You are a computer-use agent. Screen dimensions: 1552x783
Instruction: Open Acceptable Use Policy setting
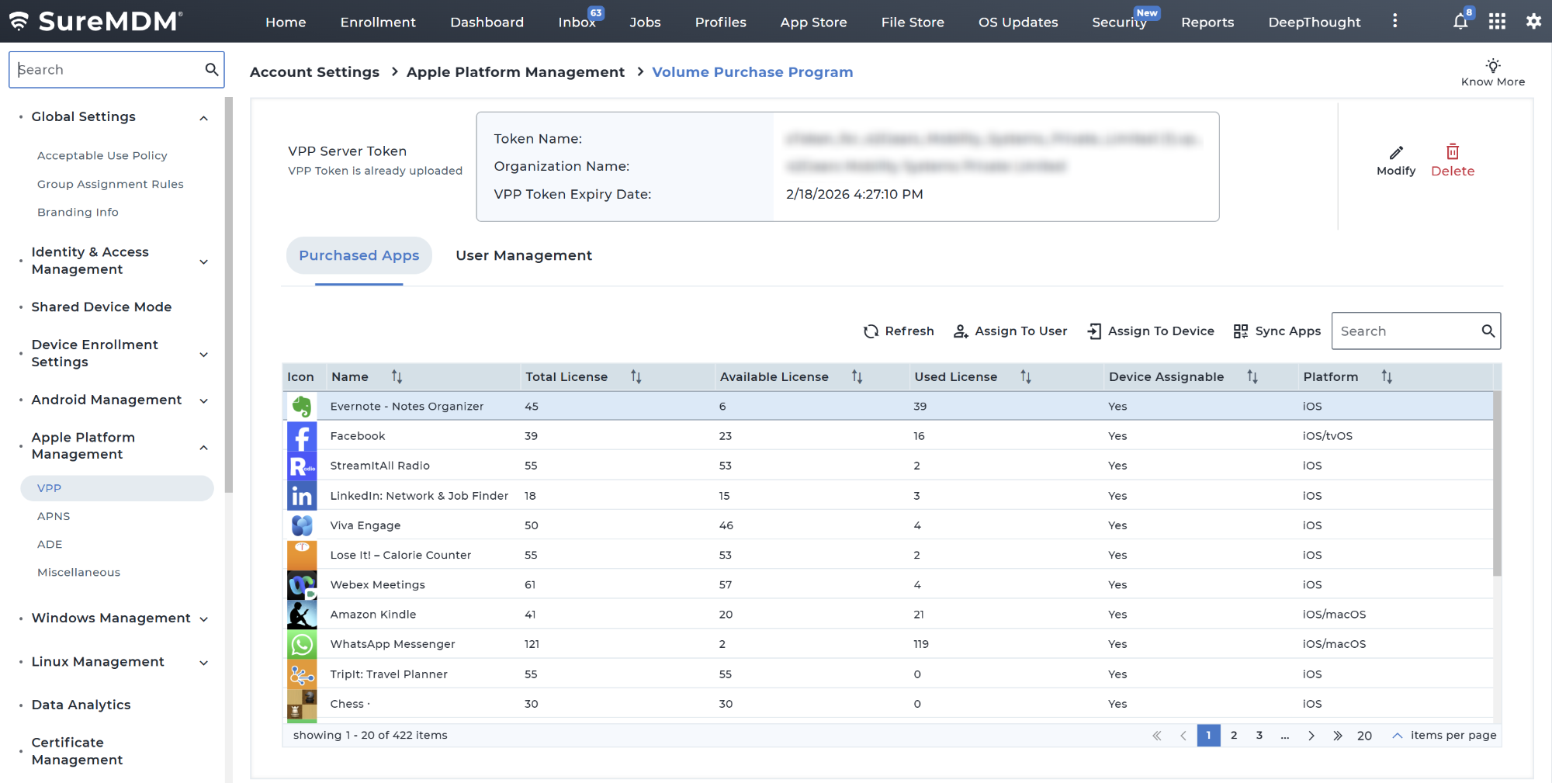[102, 155]
